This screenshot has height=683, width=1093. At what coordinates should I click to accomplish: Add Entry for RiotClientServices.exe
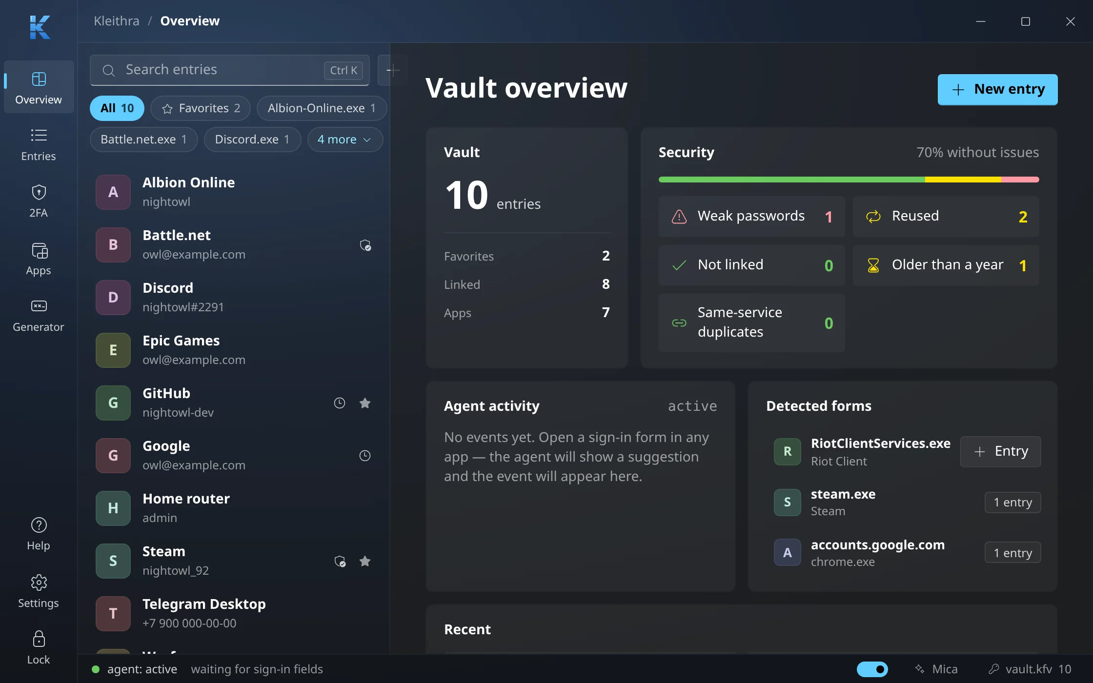(x=1000, y=452)
